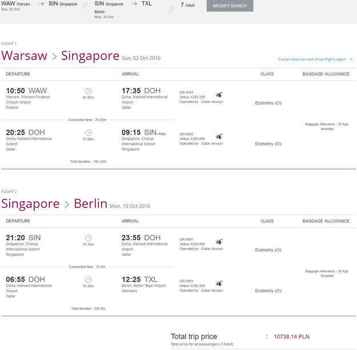Click 'Mon, 10 Oct 2016' date in Flight 2 heading
This screenshot has height=350, width=357.
[x=130, y=206]
